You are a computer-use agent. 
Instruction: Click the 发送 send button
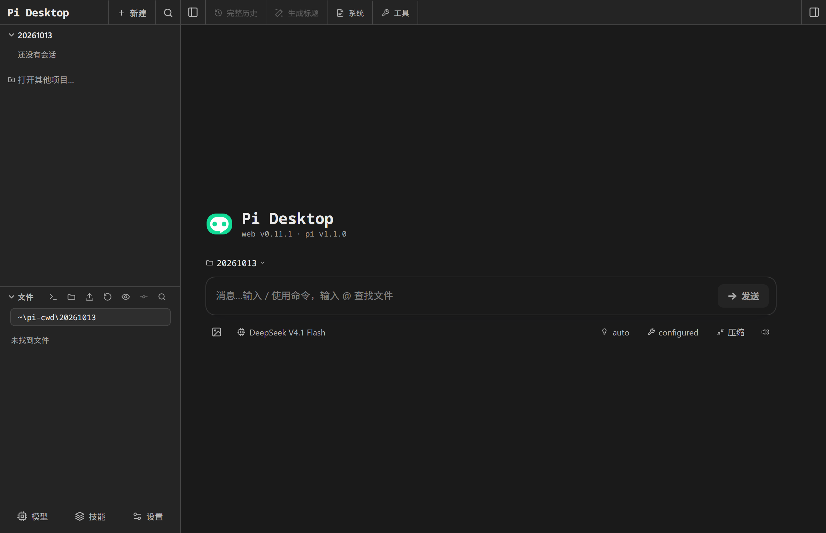click(743, 296)
